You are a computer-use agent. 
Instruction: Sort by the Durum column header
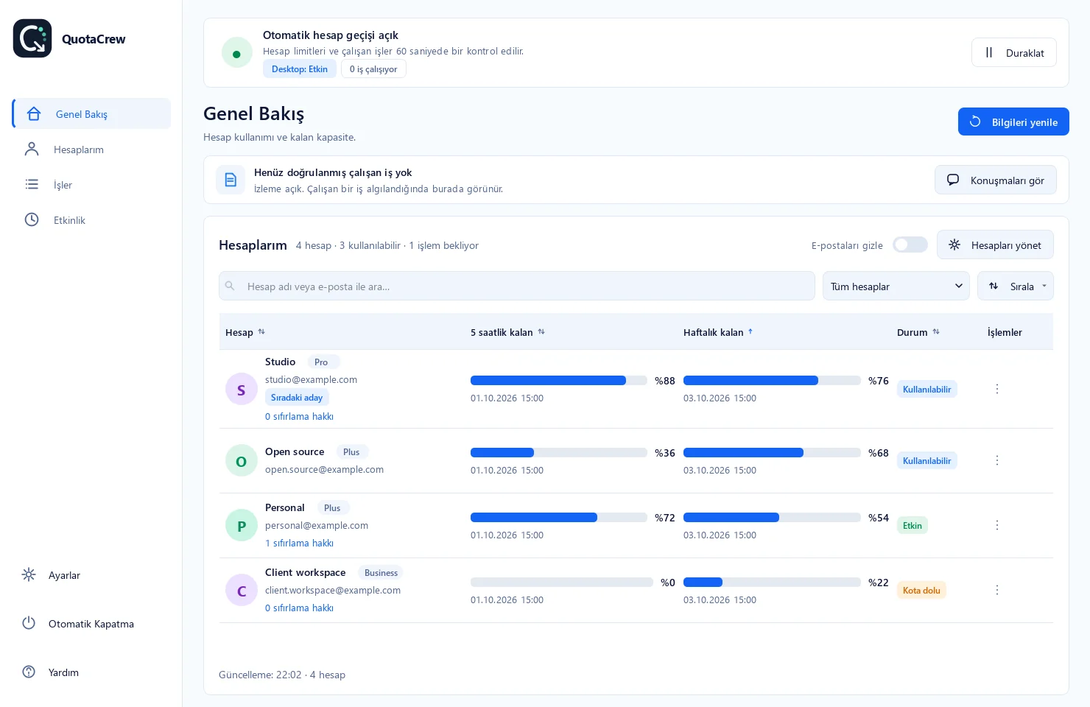tap(918, 332)
